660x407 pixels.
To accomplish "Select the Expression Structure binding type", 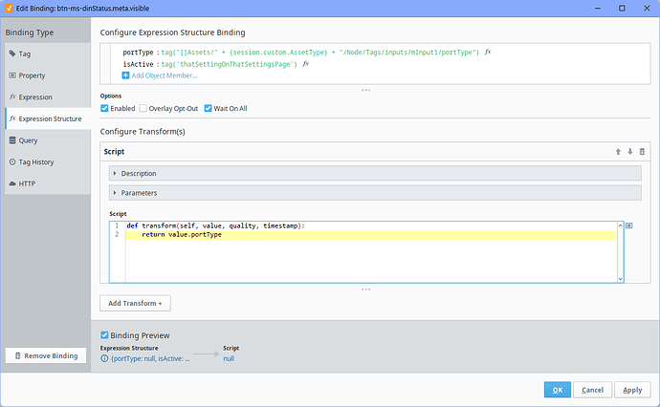I will pos(48,119).
